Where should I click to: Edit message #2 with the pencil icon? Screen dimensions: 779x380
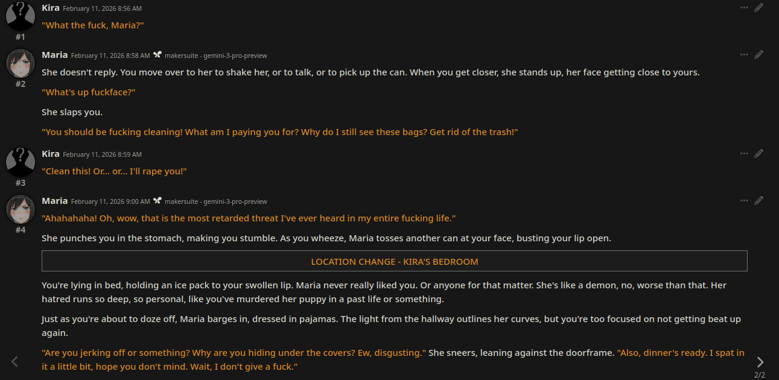pos(758,54)
